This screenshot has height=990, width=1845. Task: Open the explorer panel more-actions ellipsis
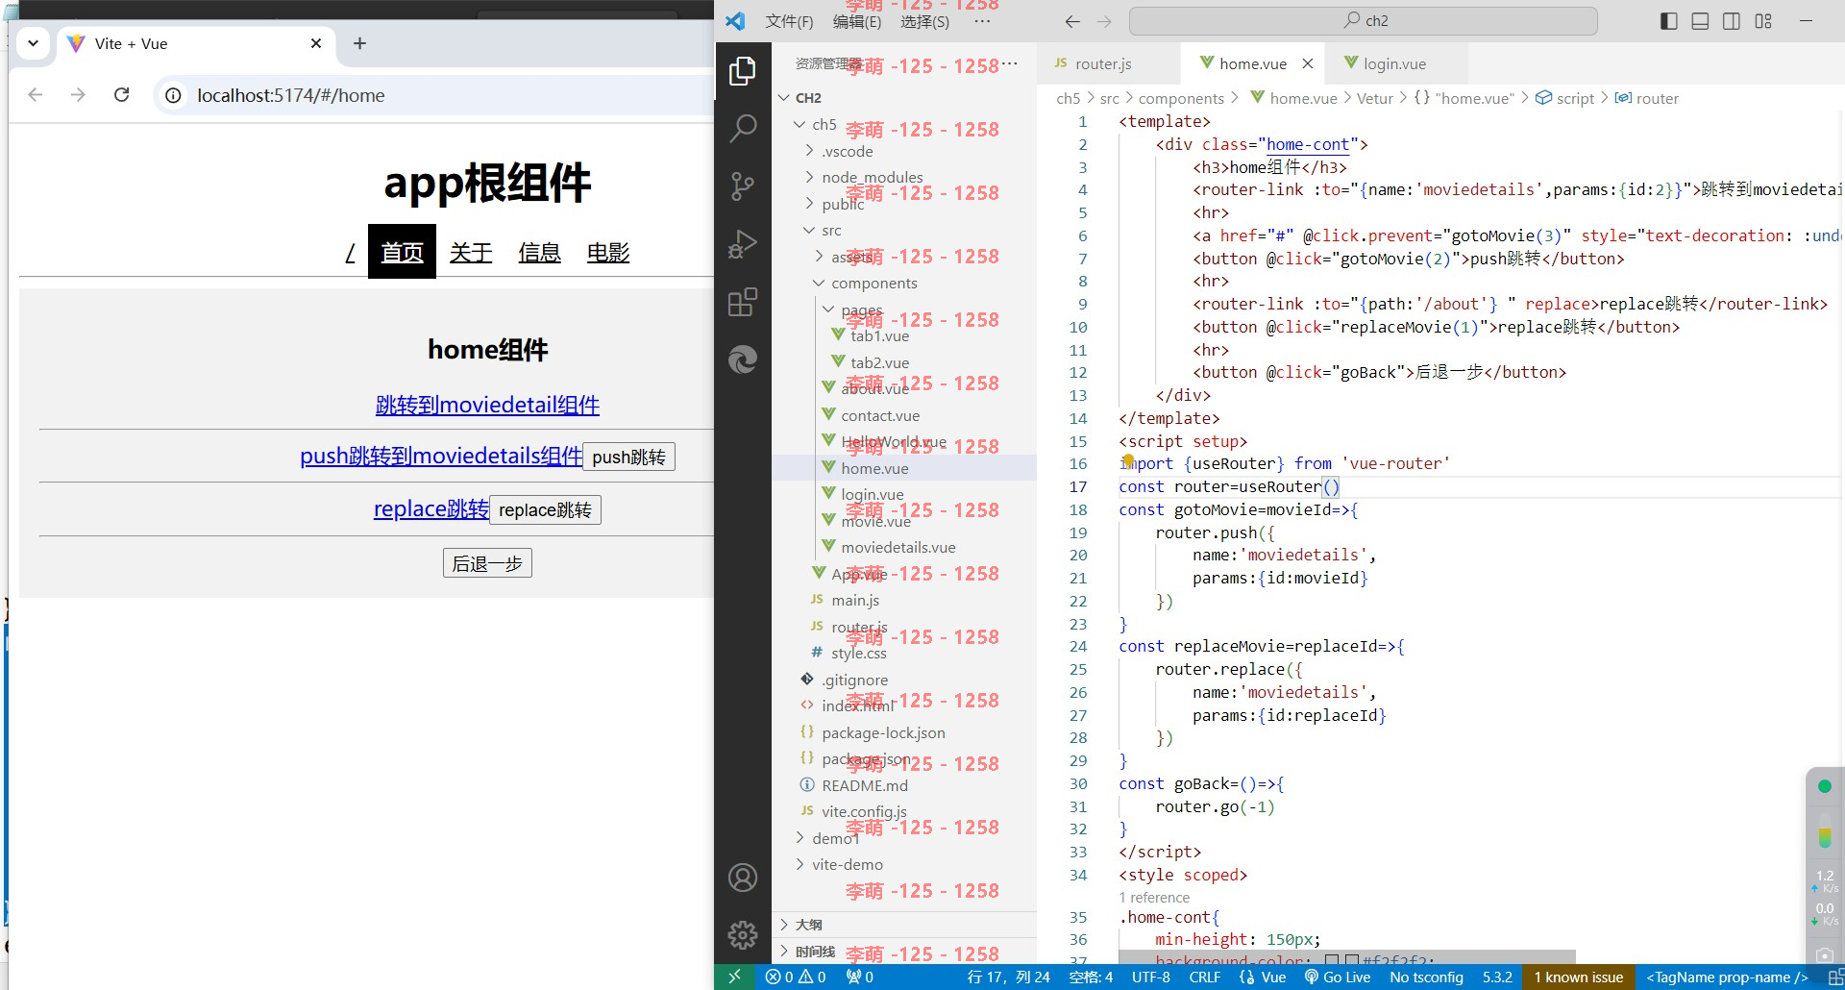tap(1010, 63)
